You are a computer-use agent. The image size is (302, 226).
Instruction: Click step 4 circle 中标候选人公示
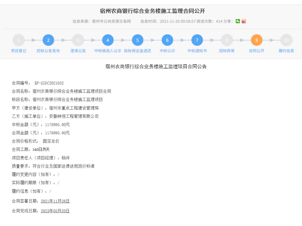tap(108, 40)
